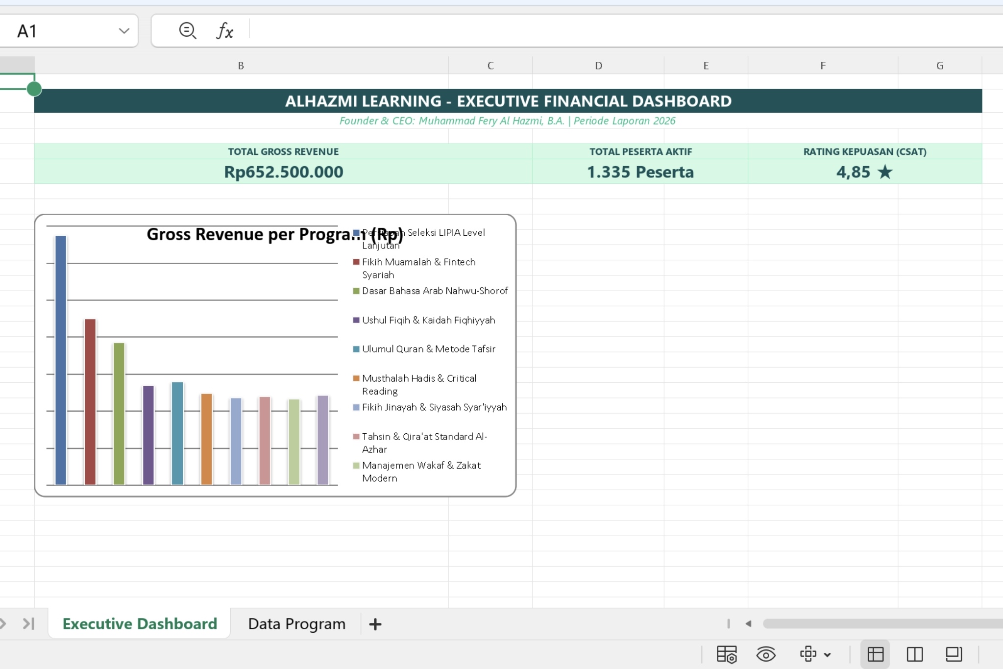The width and height of the screenshot is (1003, 669).
Task: Click the reading layout crosshair icon
Action: [x=808, y=654]
